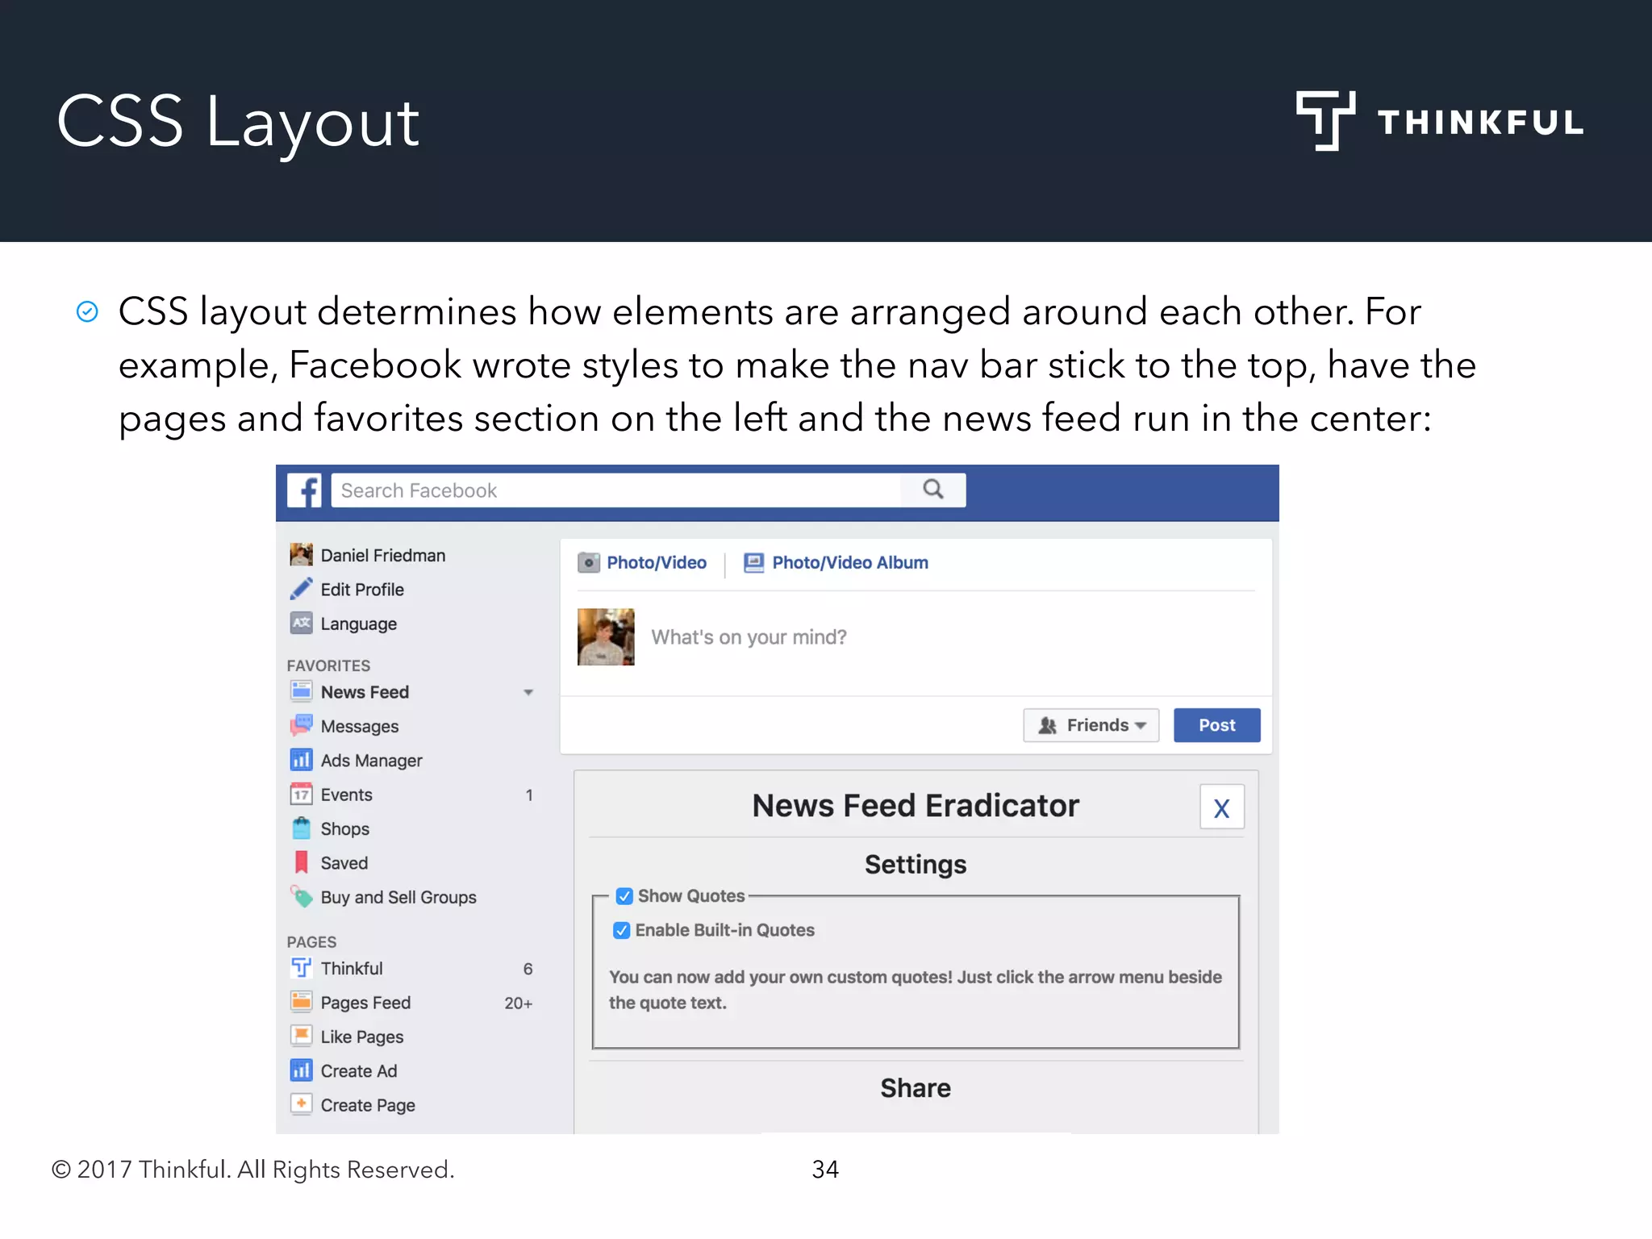Select the Photo/Video tab
Viewport: 1652px width, 1239px height.
[x=643, y=563]
